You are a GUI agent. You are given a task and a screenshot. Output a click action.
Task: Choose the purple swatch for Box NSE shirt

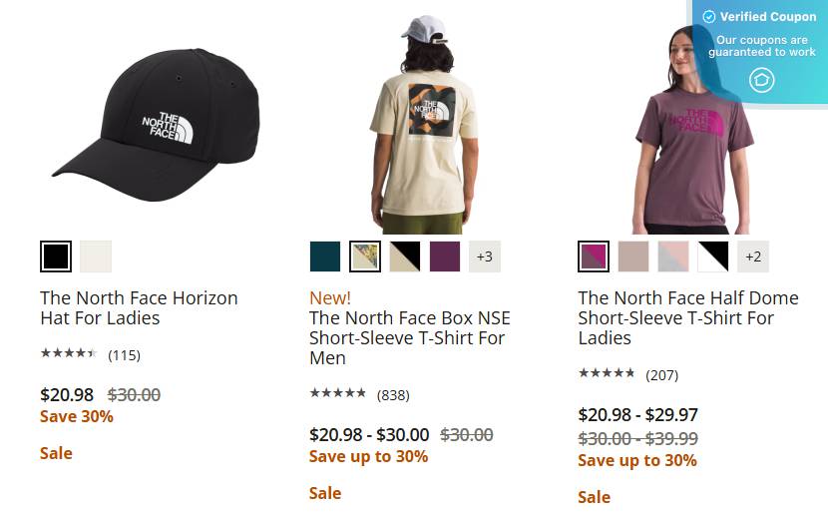(445, 257)
